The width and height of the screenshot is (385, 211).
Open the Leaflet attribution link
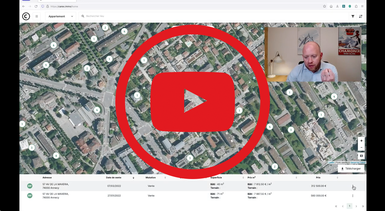331,162
